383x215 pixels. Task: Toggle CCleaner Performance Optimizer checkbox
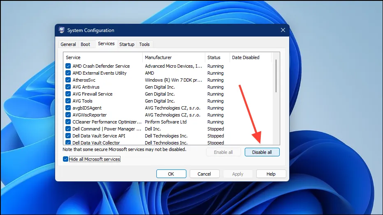(x=68, y=122)
